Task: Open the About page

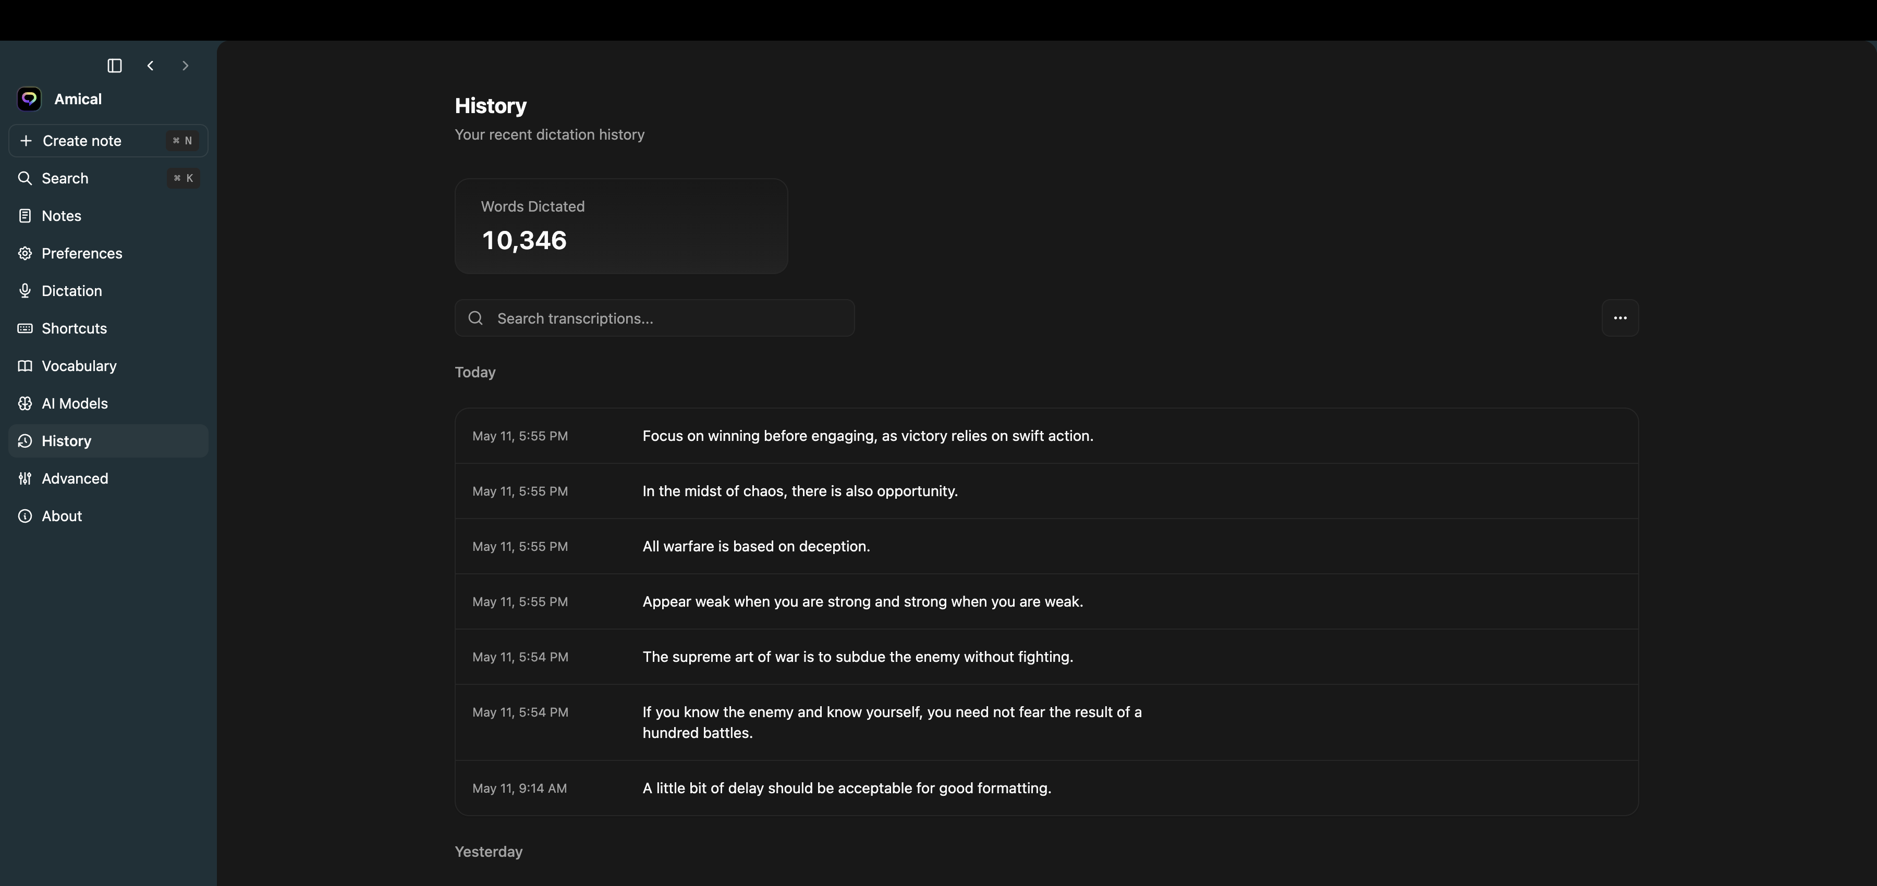Action: point(108,516)
